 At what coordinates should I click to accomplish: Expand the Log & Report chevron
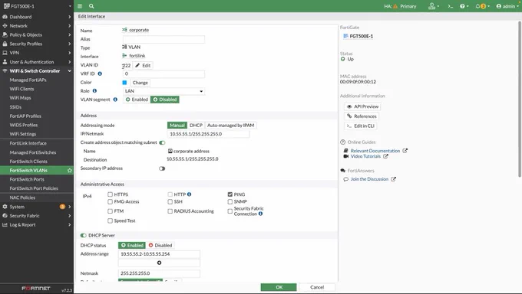point(70,224)
